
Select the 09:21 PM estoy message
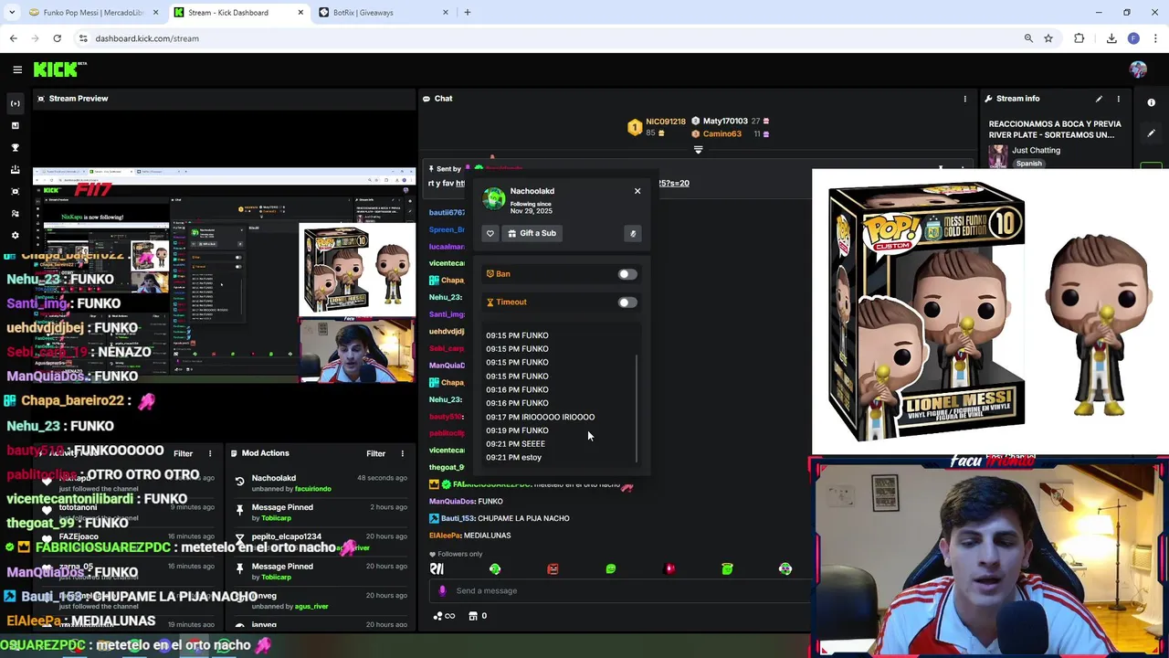coord(513,457)
